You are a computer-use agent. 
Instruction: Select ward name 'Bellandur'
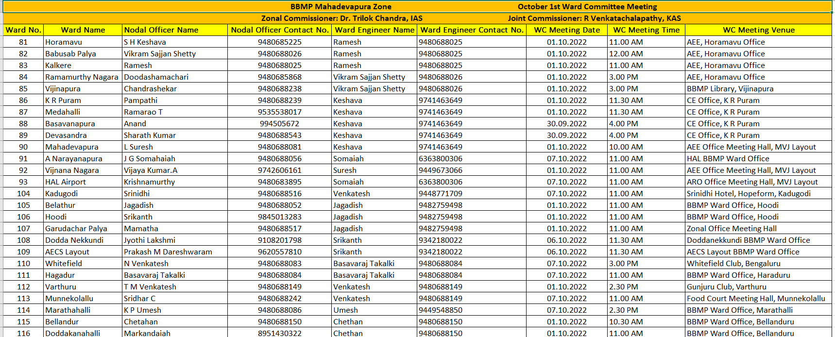(x=83, y=322)
